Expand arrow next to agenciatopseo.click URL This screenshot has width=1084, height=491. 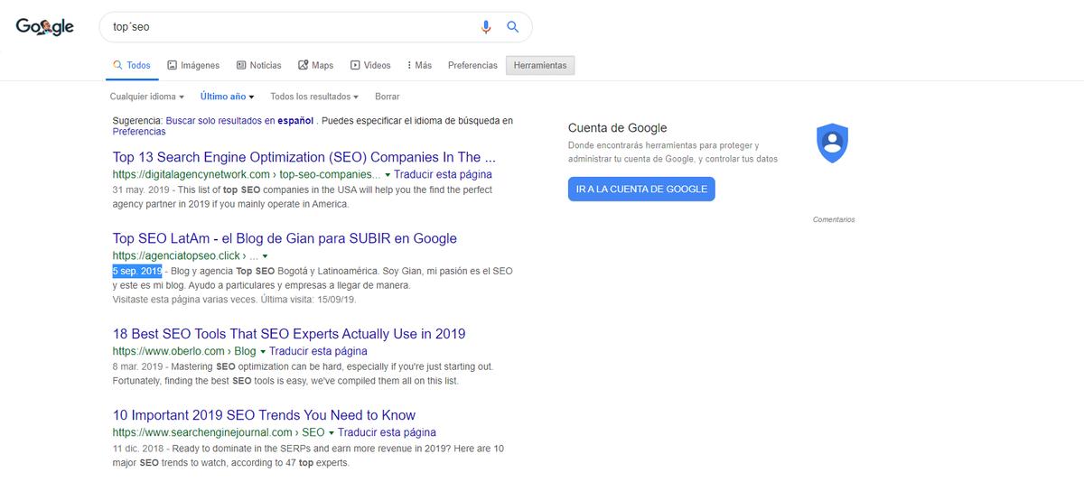pyautogui.click(x=265, y=256)
